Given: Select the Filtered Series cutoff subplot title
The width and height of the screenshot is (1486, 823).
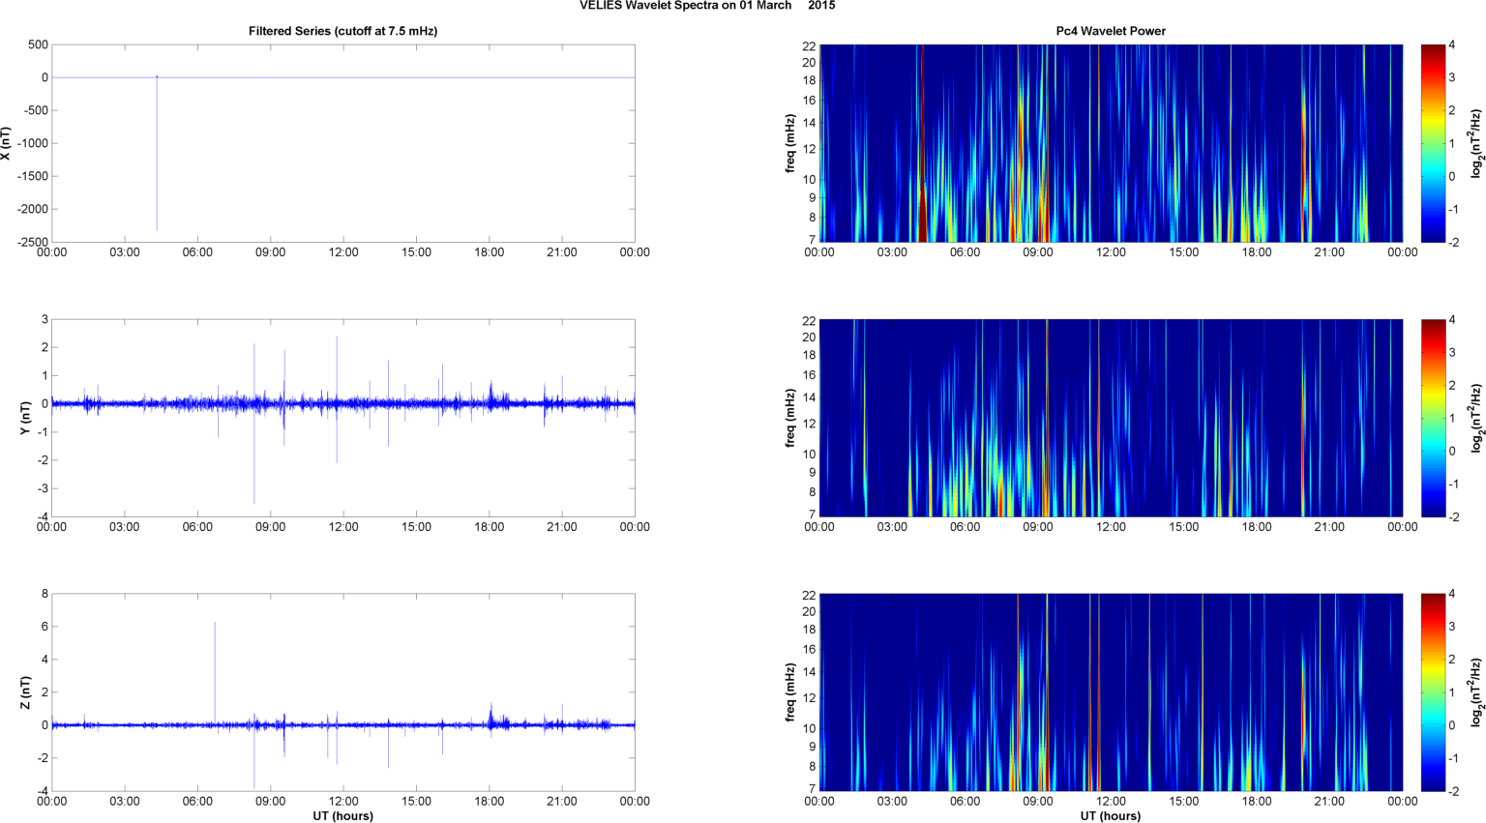Looking at the screenshot, I should [342, 31].
